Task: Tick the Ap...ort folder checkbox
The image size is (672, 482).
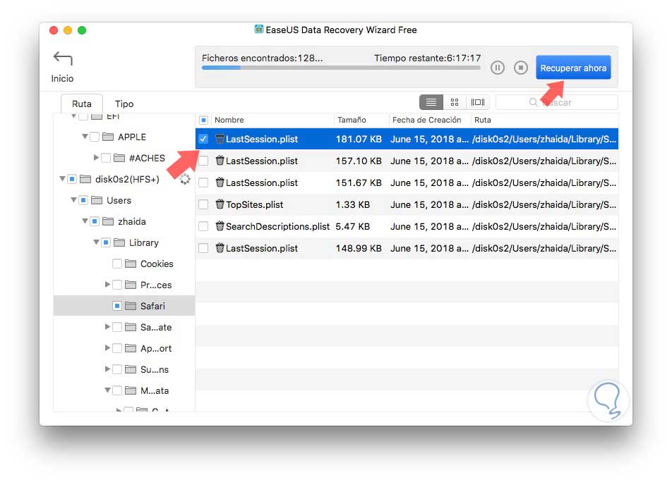Action: pos(117,348)
